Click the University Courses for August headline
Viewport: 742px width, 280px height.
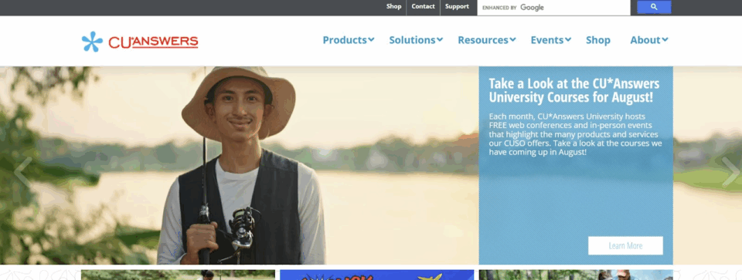pos(574,90)
